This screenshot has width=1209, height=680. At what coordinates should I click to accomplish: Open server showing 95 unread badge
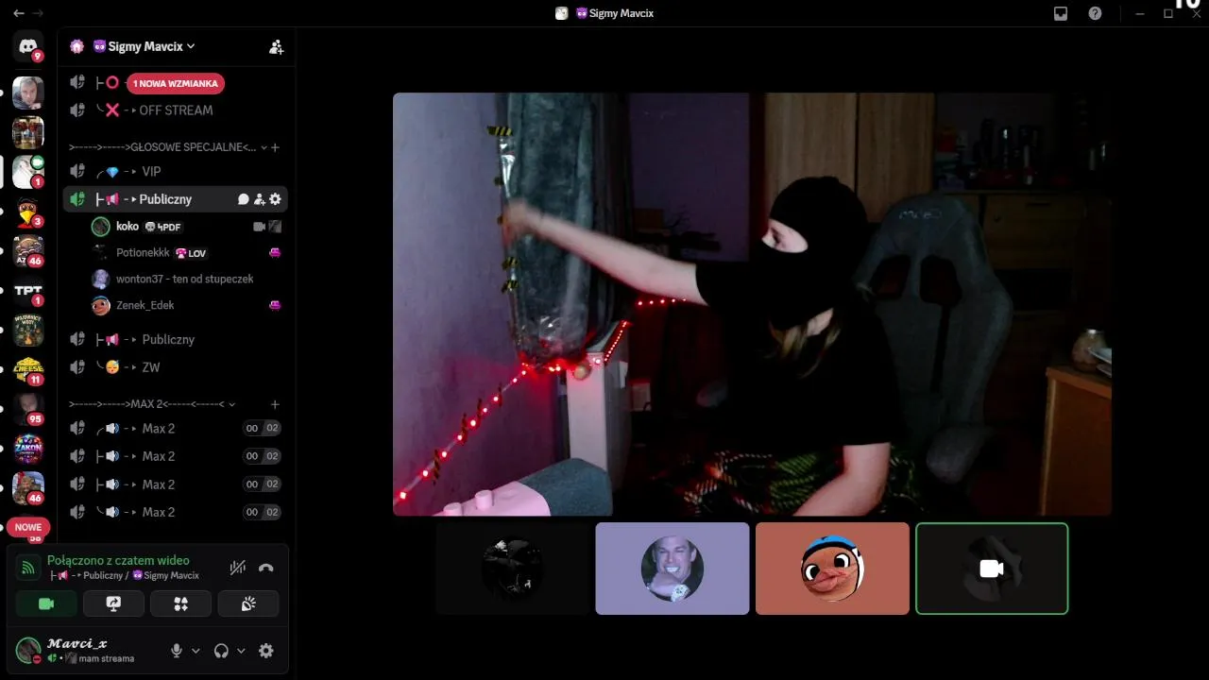point(28,408)
